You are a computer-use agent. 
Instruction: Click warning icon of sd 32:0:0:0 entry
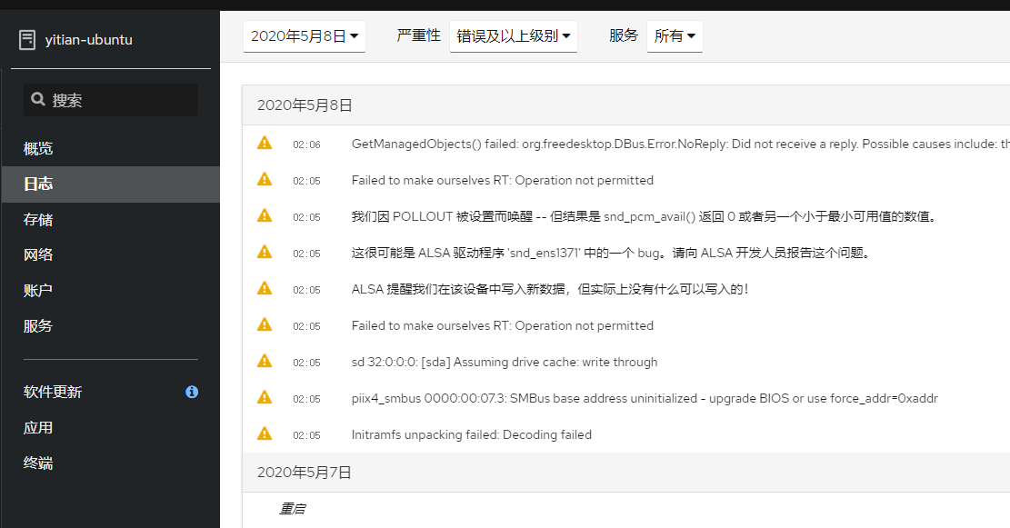265,361
